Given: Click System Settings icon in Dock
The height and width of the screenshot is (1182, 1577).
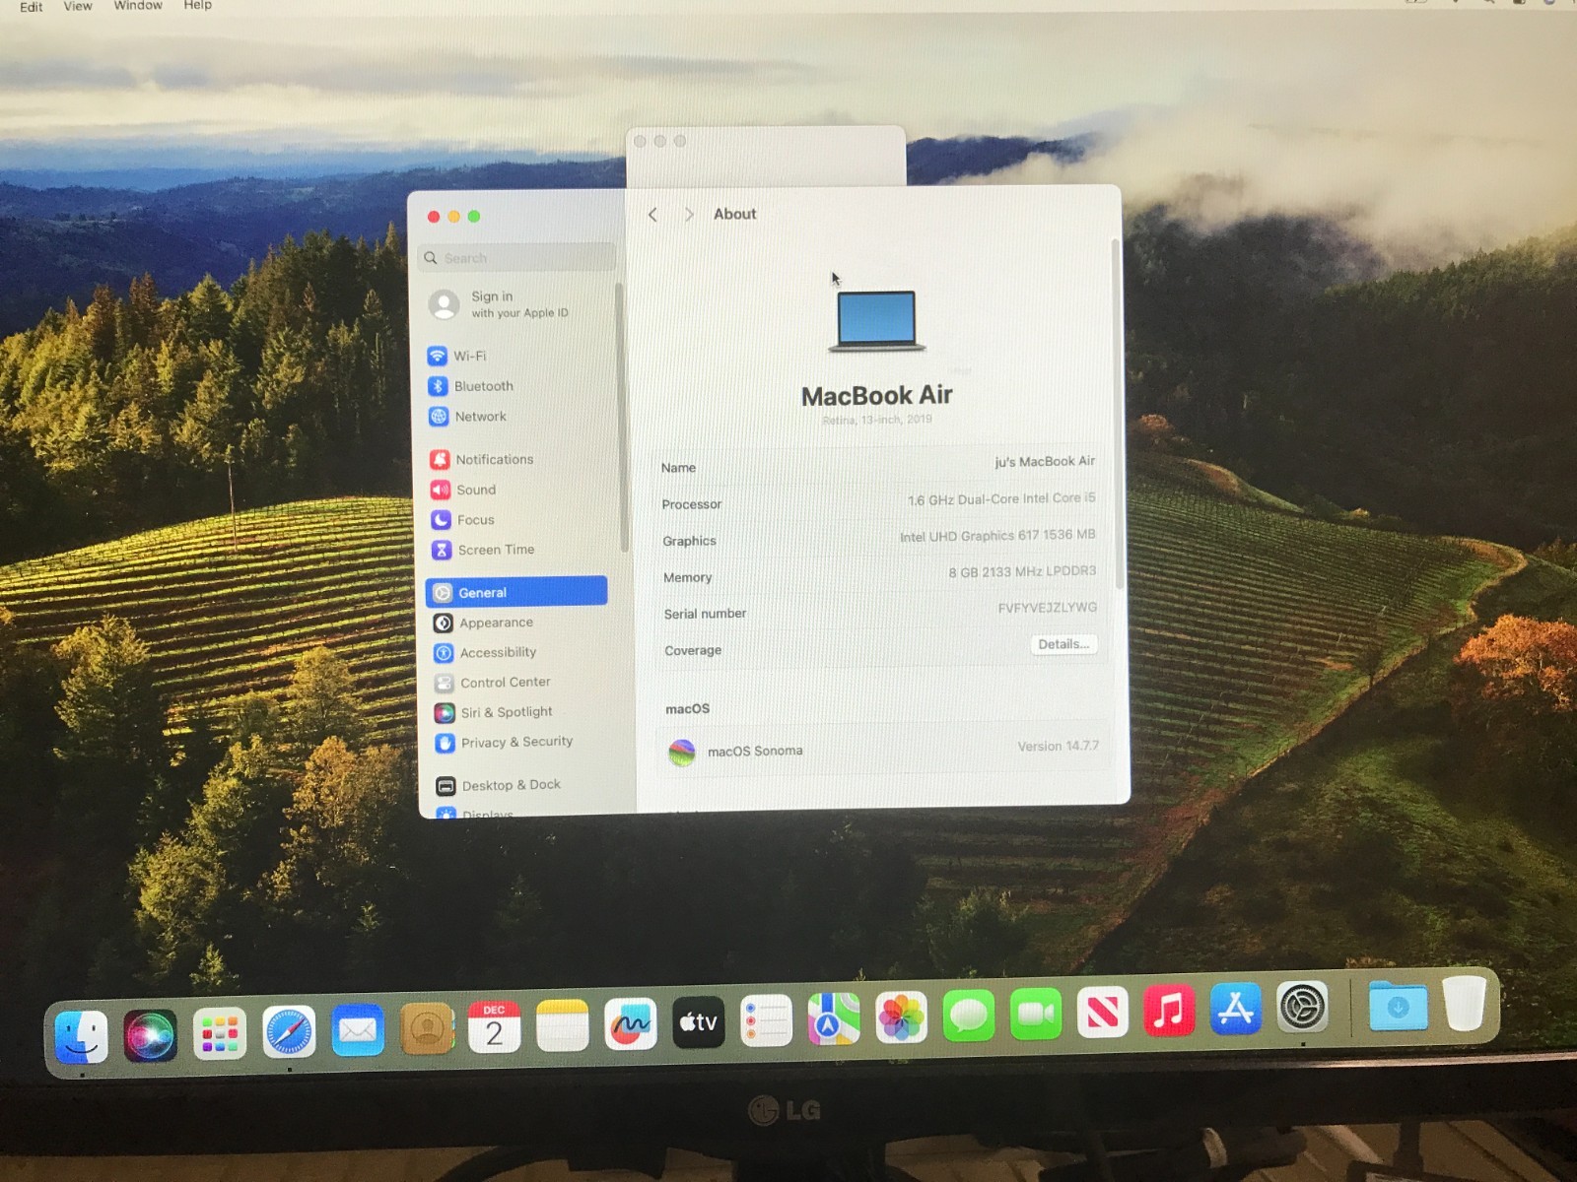Looking at the screenshot, I should click(x=1302, y=1007).
